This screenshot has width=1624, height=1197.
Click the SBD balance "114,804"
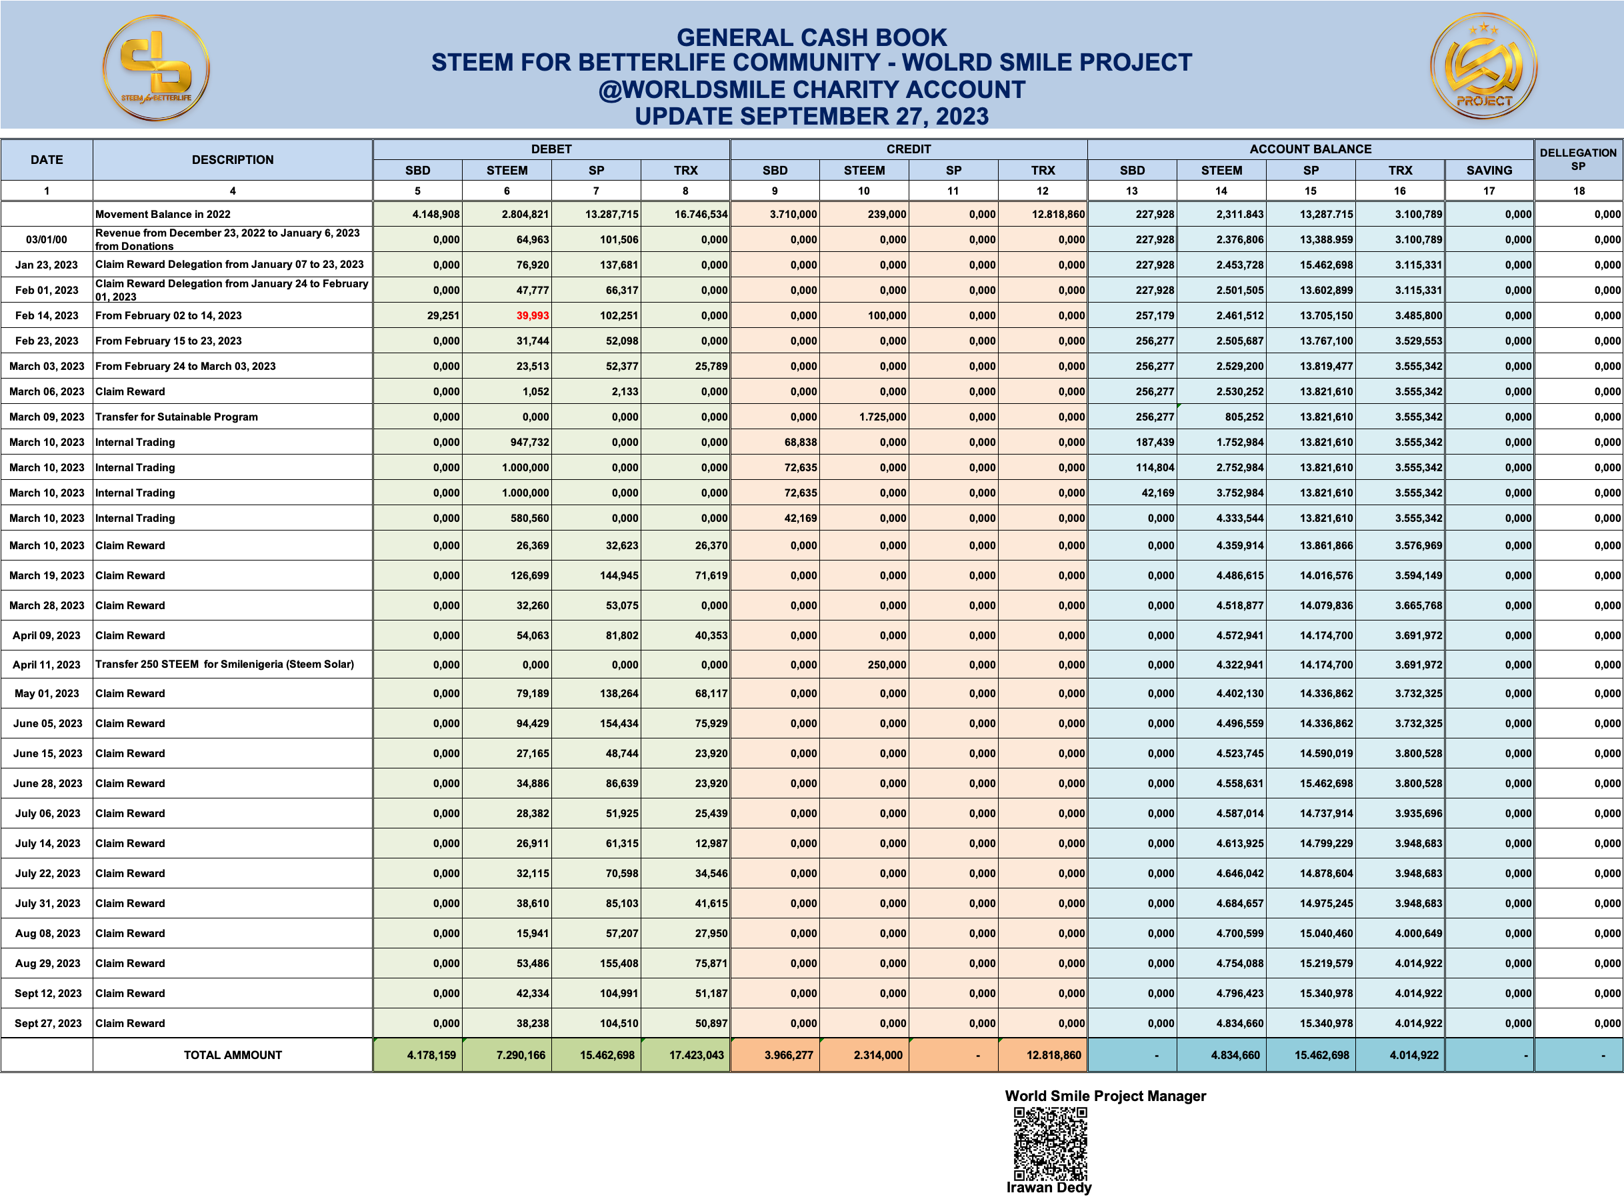click(1154, 468)
